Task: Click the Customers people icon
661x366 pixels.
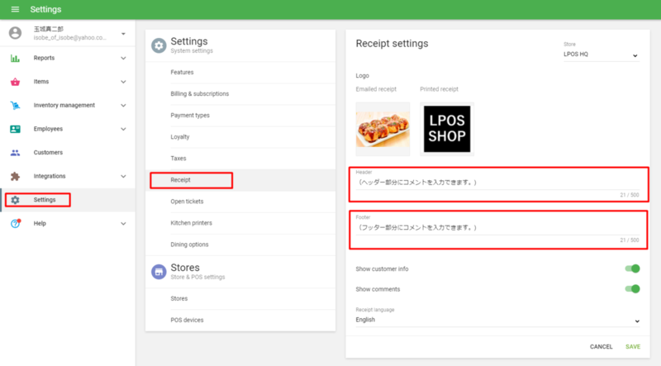Action: click(15, 153)
